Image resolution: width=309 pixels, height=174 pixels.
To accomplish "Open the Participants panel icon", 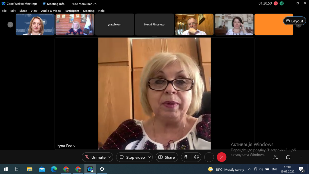I will [276, 157].
